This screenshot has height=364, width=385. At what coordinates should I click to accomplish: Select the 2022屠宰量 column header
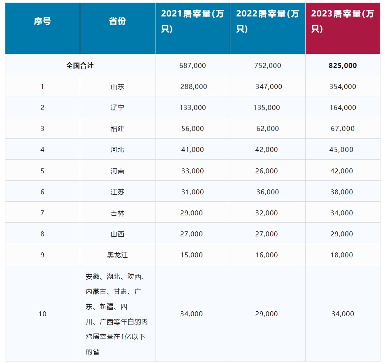click(267, 21)
